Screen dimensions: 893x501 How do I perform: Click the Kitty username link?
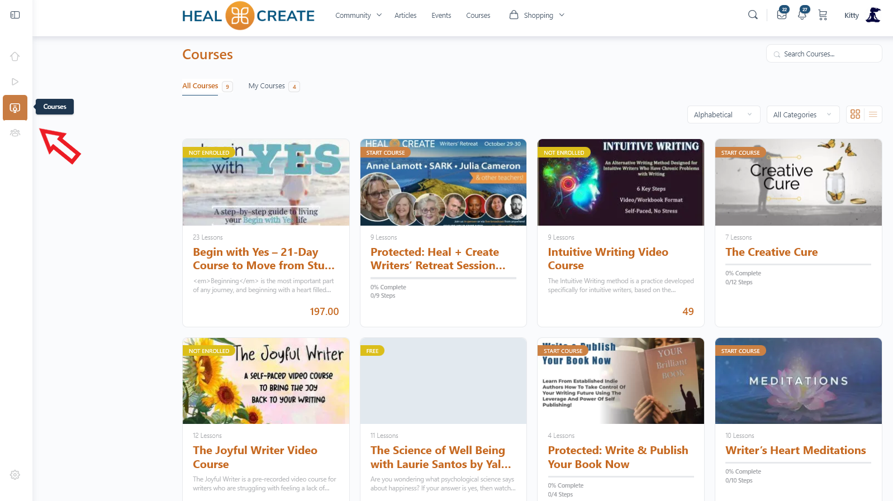pyautogui.click(x=852, y=16)
